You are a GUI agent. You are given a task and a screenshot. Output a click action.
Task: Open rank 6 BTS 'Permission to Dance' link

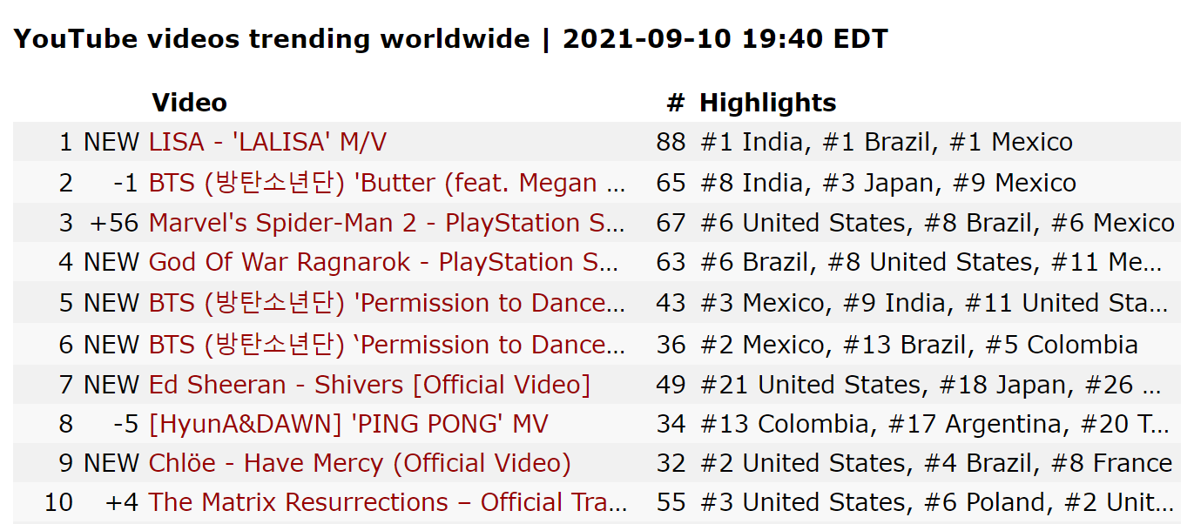[x=388, y=345]
